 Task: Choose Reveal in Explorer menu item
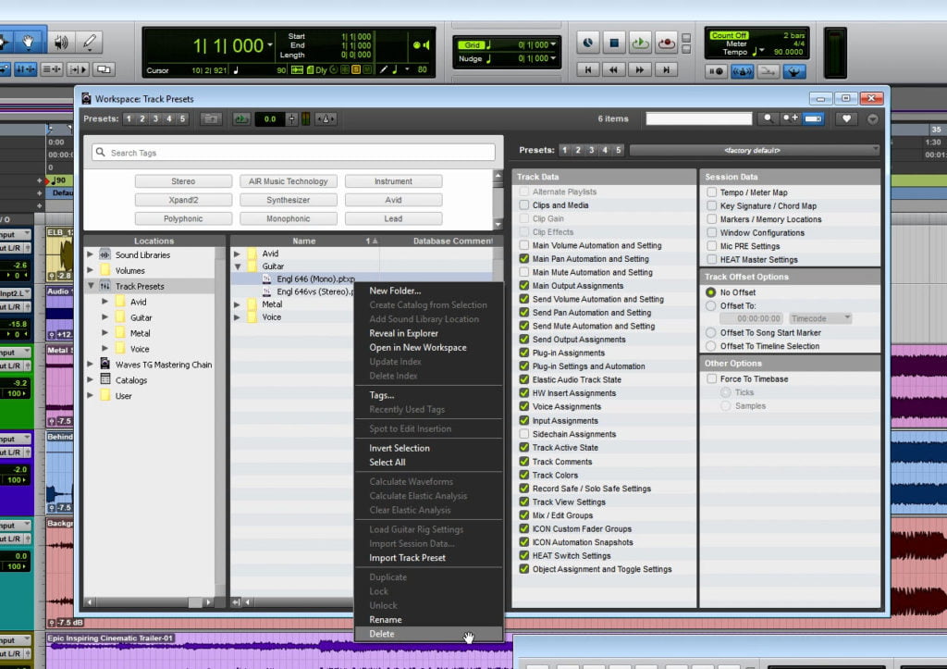point(428,333)
